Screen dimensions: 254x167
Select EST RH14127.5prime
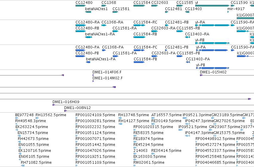click(x=120, y=124)
